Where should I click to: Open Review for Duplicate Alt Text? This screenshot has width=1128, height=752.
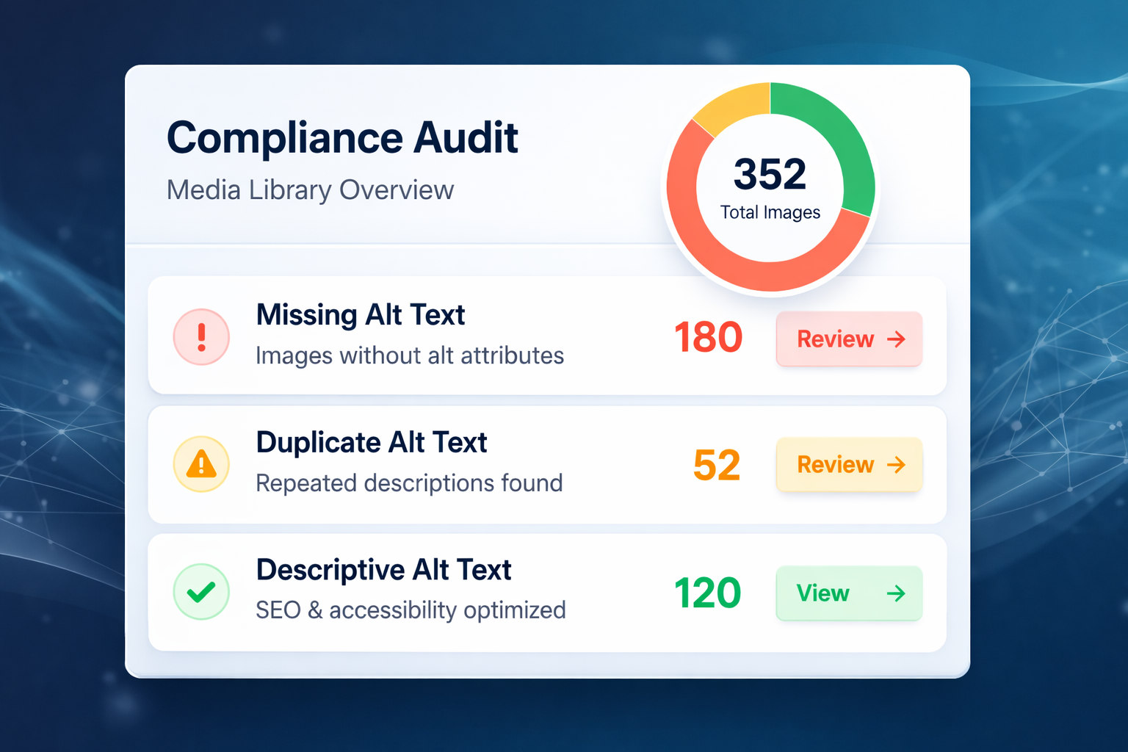point(849,465)
